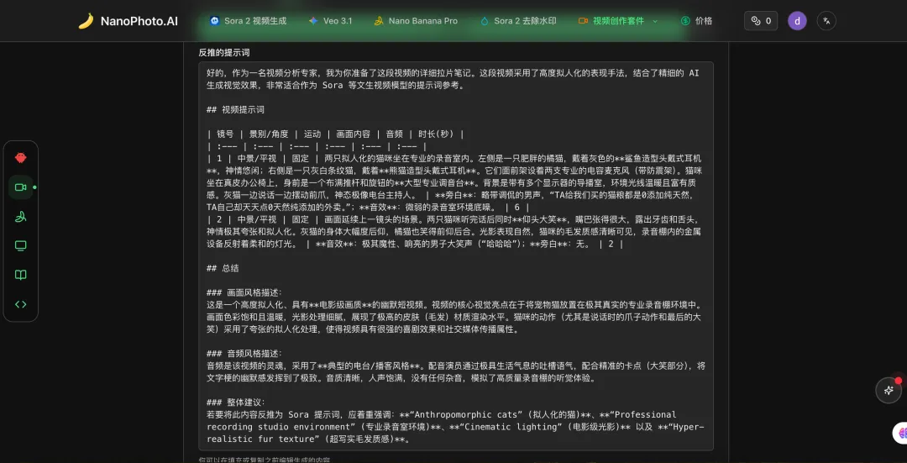Screen dimensions: 907x463
Task: Open the purple user avatar menu
Action: pyautogui.click(x=797, y=21)
